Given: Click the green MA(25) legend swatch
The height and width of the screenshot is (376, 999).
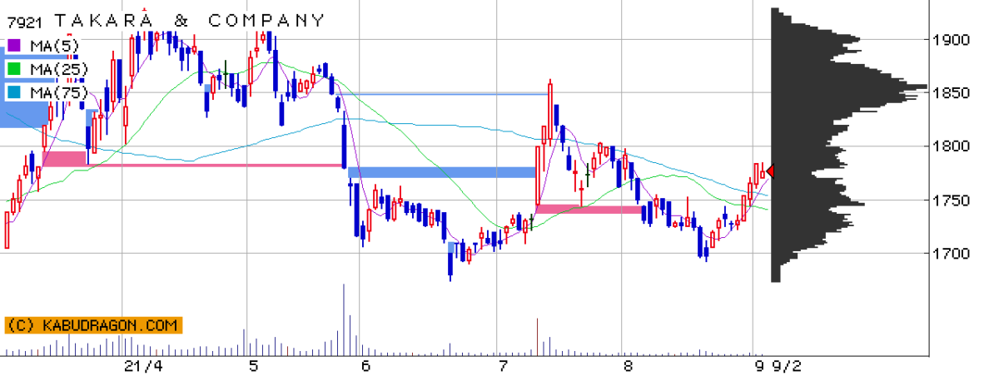Looking at the screenshot, I should click(x=14, y=68).
